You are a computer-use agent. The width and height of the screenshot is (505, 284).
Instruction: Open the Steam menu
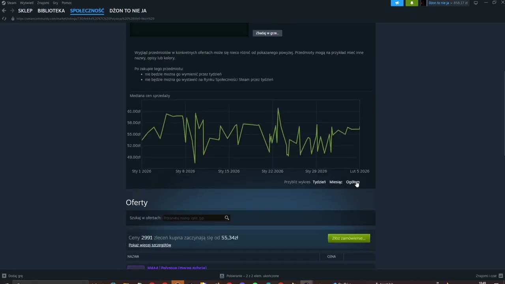click(12, 3)
